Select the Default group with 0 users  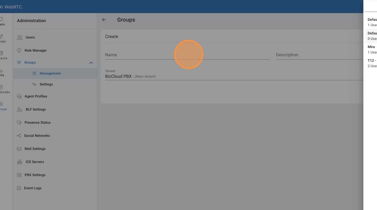(x=371, y=36)
